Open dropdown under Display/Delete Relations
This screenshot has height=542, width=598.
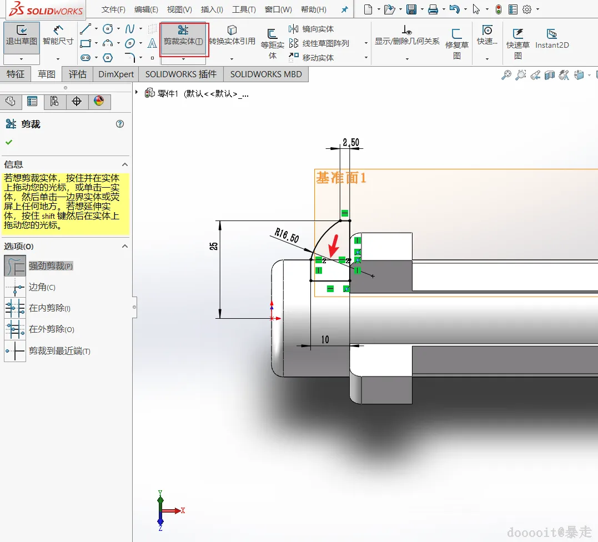[x=407, y=59]
